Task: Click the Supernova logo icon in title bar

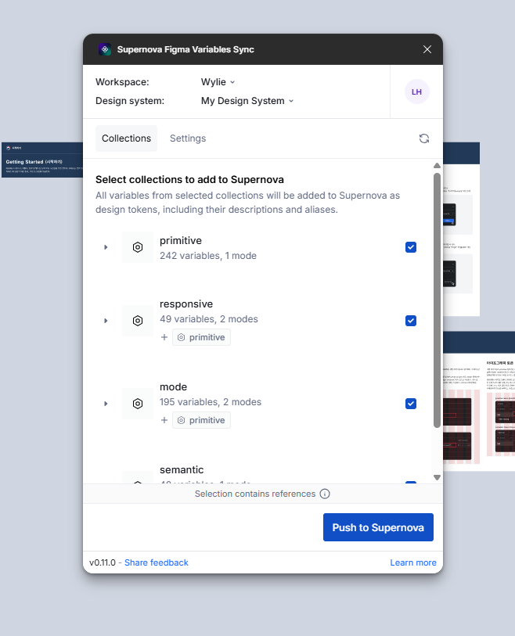Action: point(104,49)
